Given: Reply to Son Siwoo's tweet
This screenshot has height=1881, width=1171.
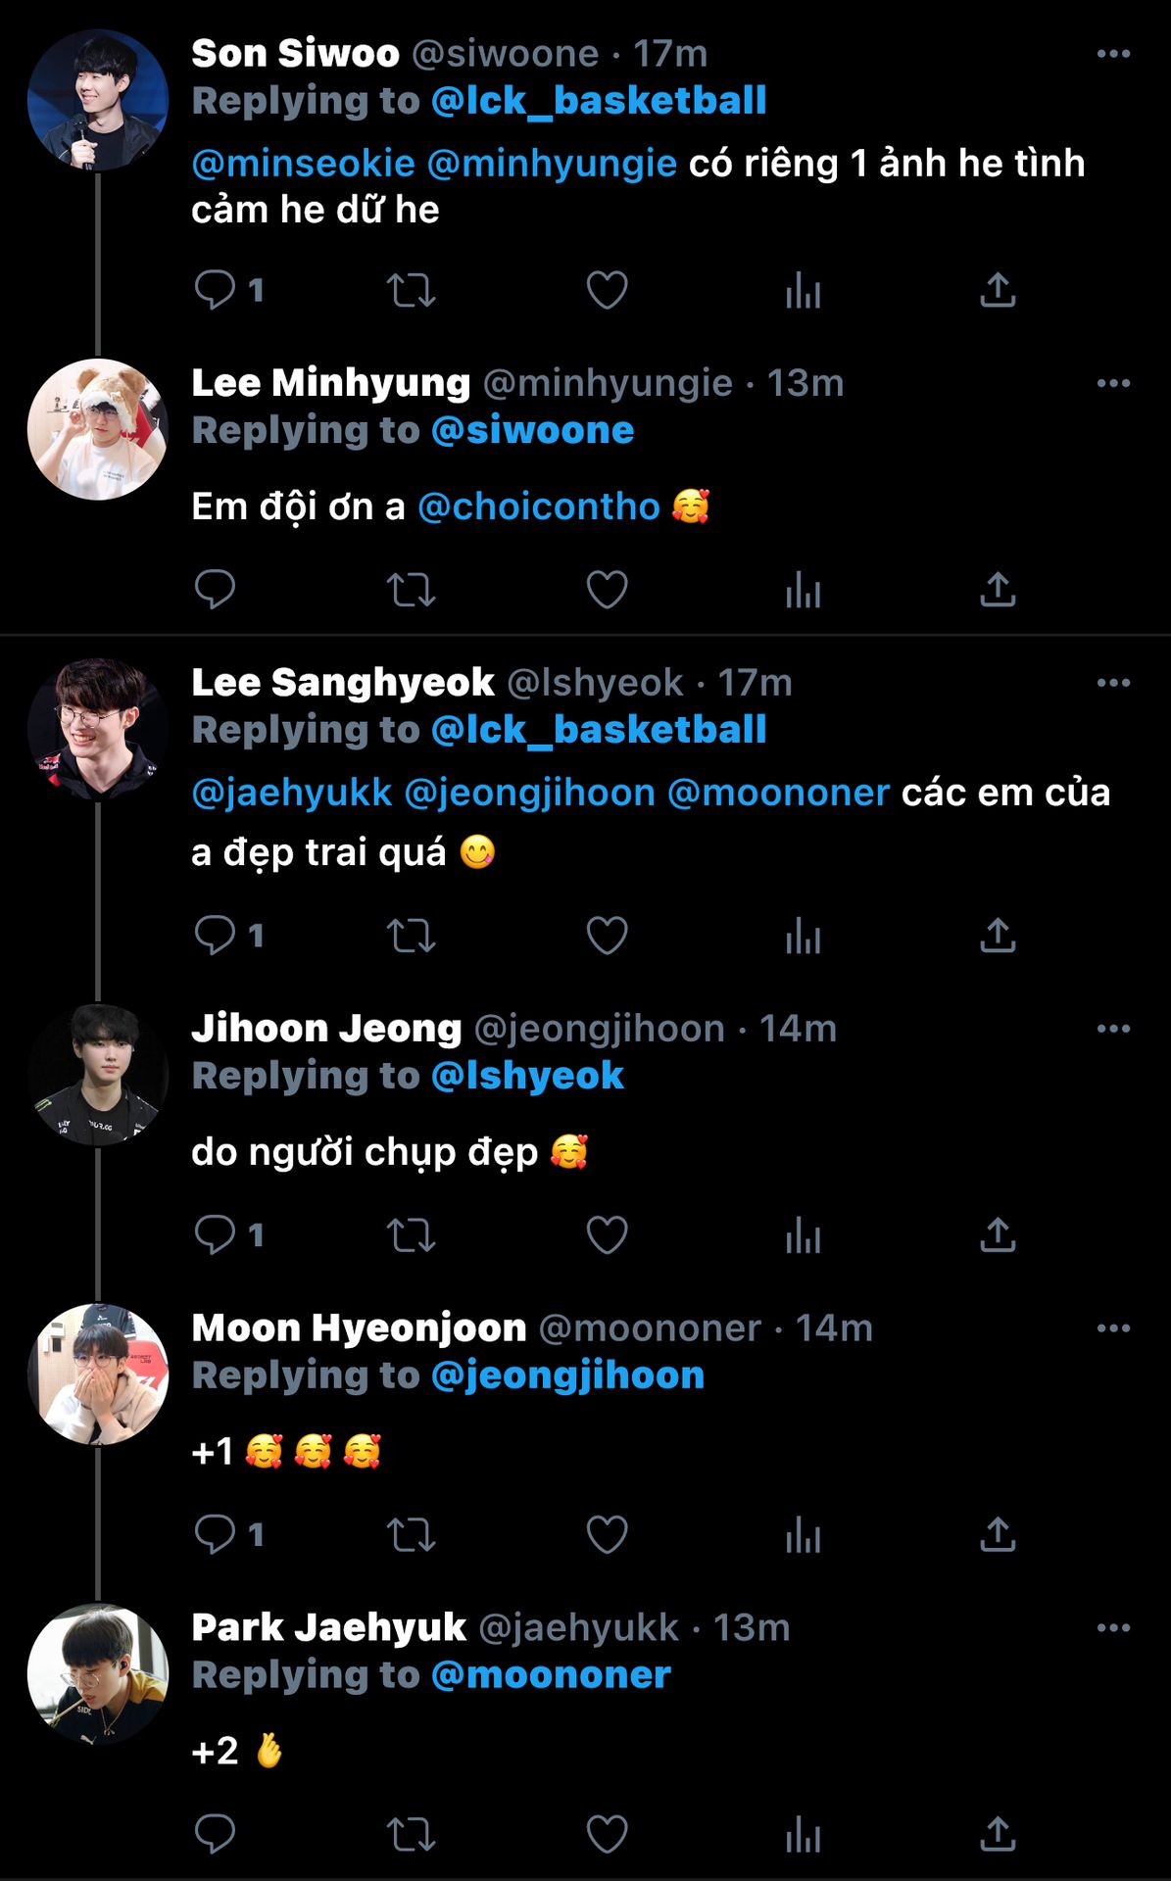Looking at the screenshot, I should (215, 290).
